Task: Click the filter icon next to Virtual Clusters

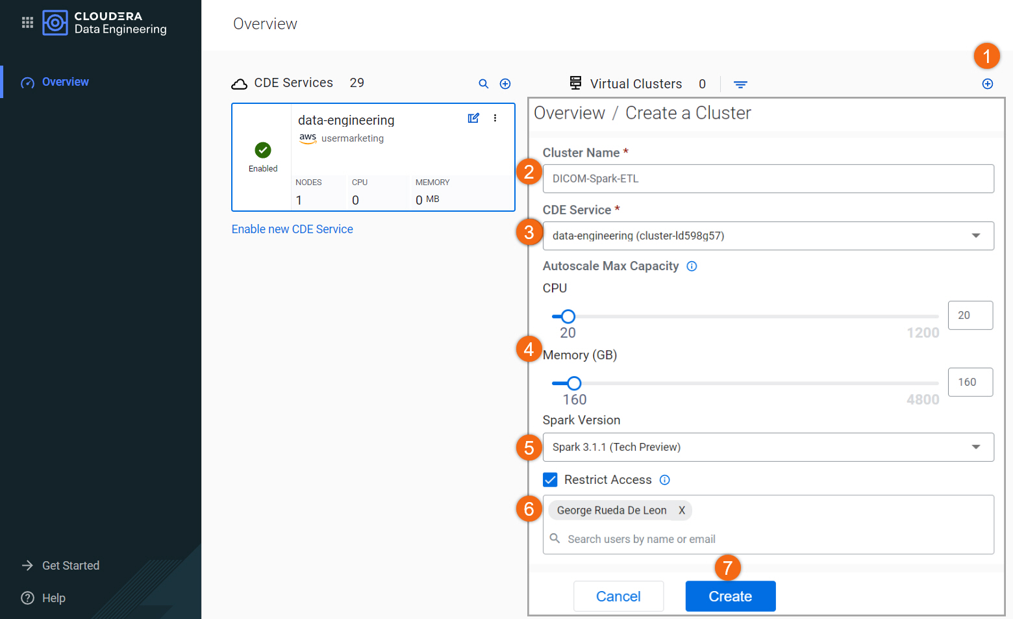Action: [x=740, y=84]
